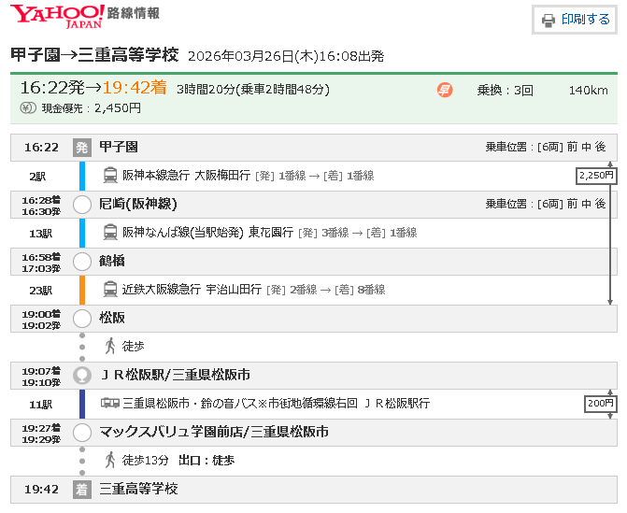This screenshot has width=627, height=513.
Task: Click the train icon for 阪神本線急行
Action: 110,175
